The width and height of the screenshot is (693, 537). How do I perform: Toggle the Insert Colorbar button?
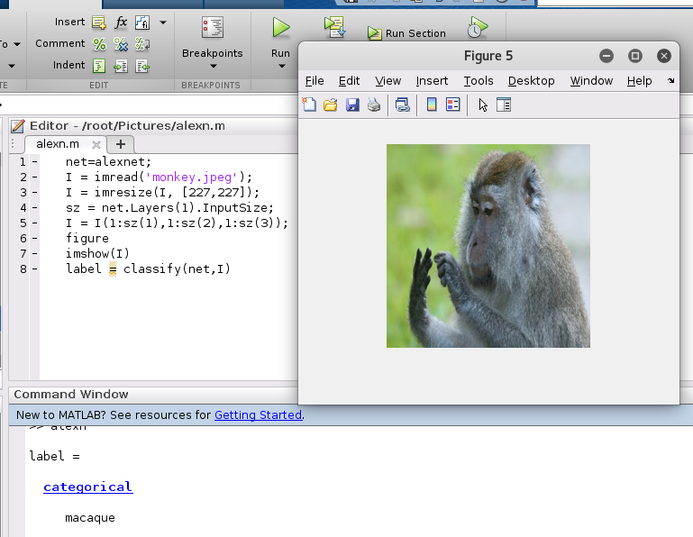432,105
